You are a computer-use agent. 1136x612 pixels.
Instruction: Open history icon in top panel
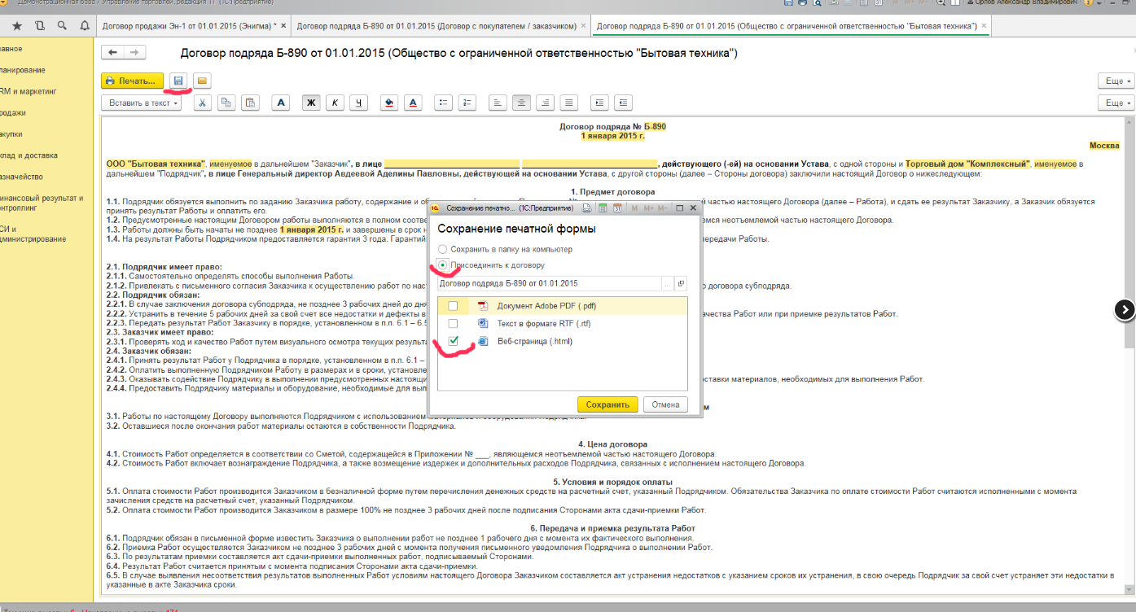[40, 26]
